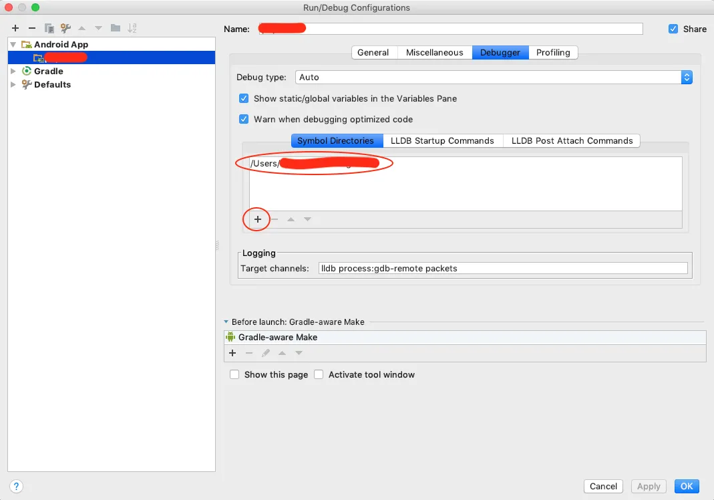Select the Gradle label in the tree
The width and height of the screenshot is (714, 500).
coord(48,71)
